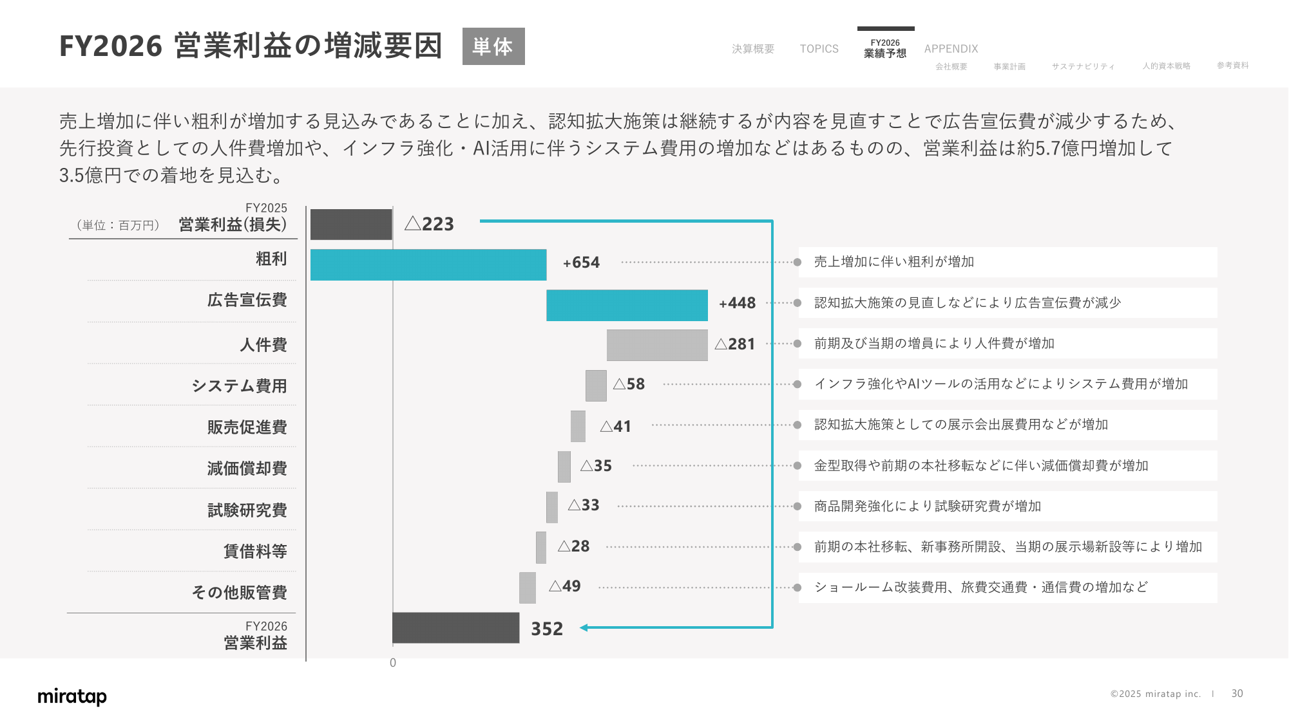Open the サステナビリティ sub-link
The image size is (1289, 724).
coord(1082,66)
